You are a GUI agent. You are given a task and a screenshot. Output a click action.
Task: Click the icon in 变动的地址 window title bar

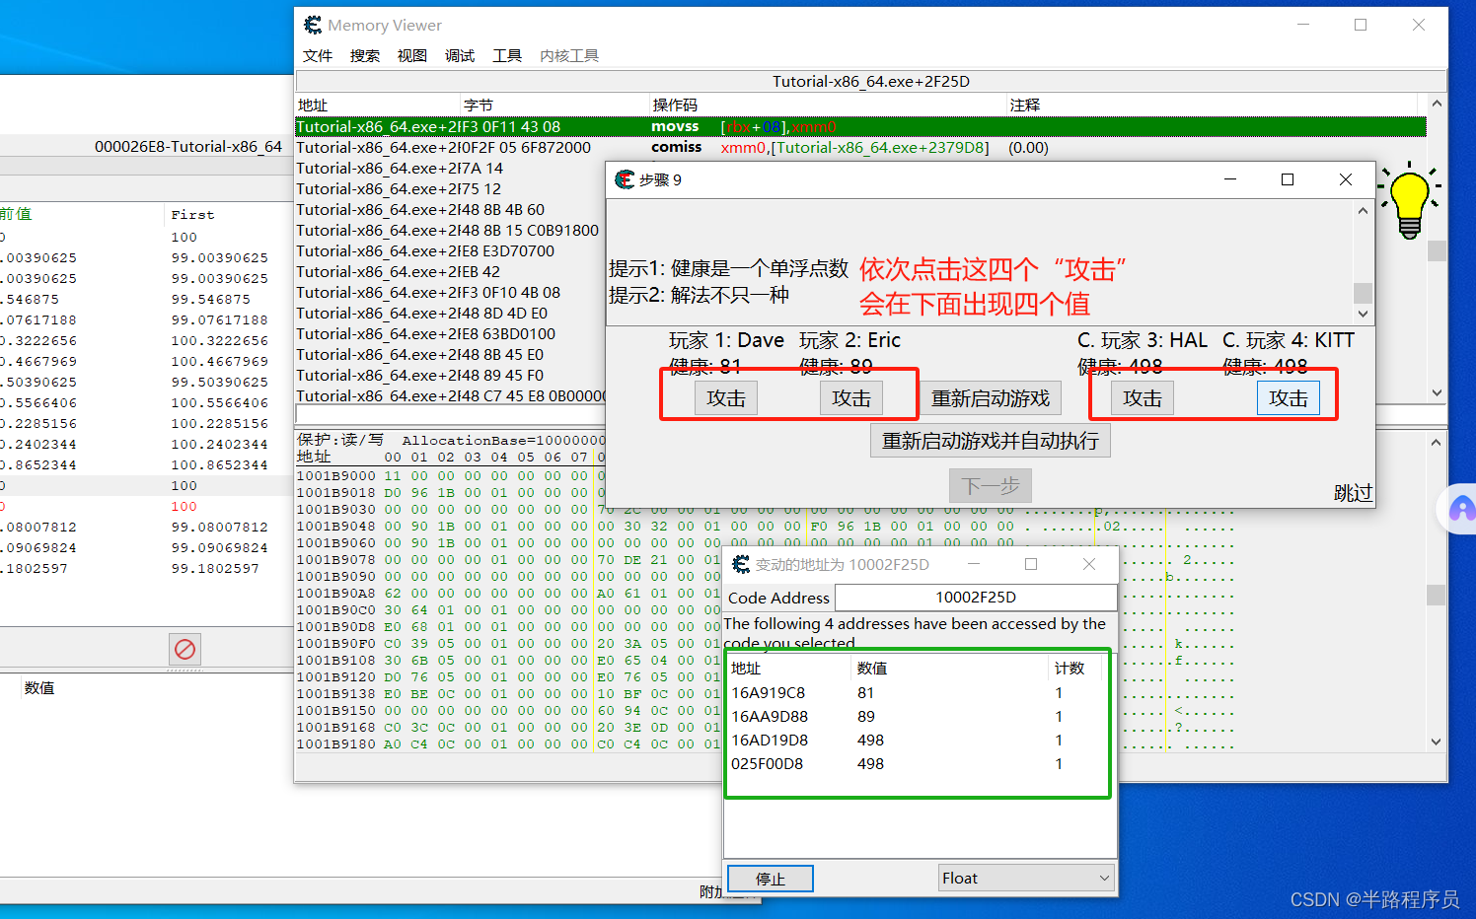click(741, 564)
